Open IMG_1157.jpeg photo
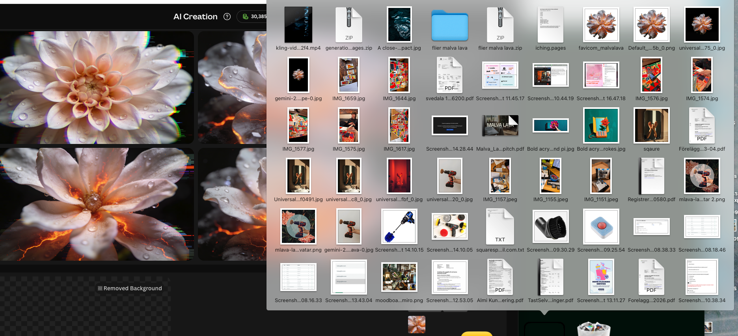Image resolution: width=738 pixels, height=336 pixels. [x=500, y=176]
